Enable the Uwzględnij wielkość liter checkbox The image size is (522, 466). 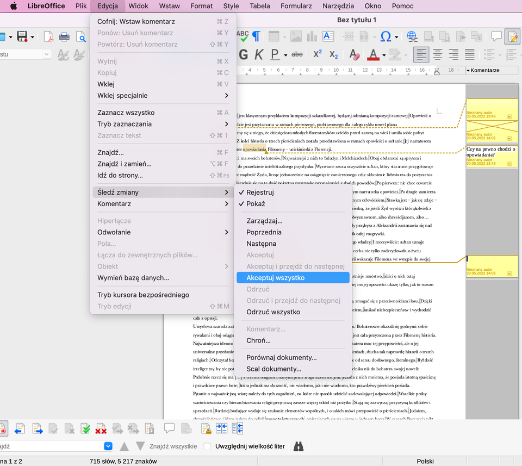point(207,446)
